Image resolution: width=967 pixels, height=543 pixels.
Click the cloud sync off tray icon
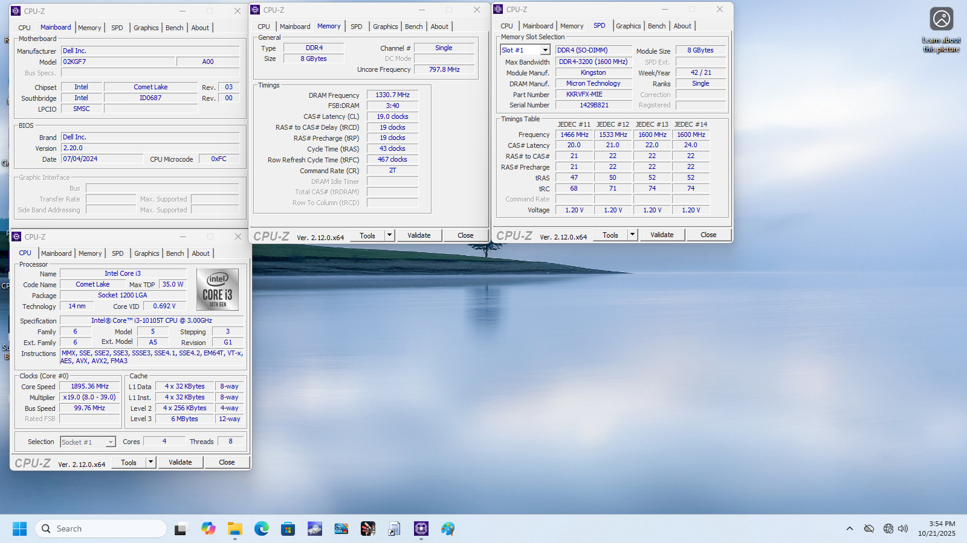(869, 529)
